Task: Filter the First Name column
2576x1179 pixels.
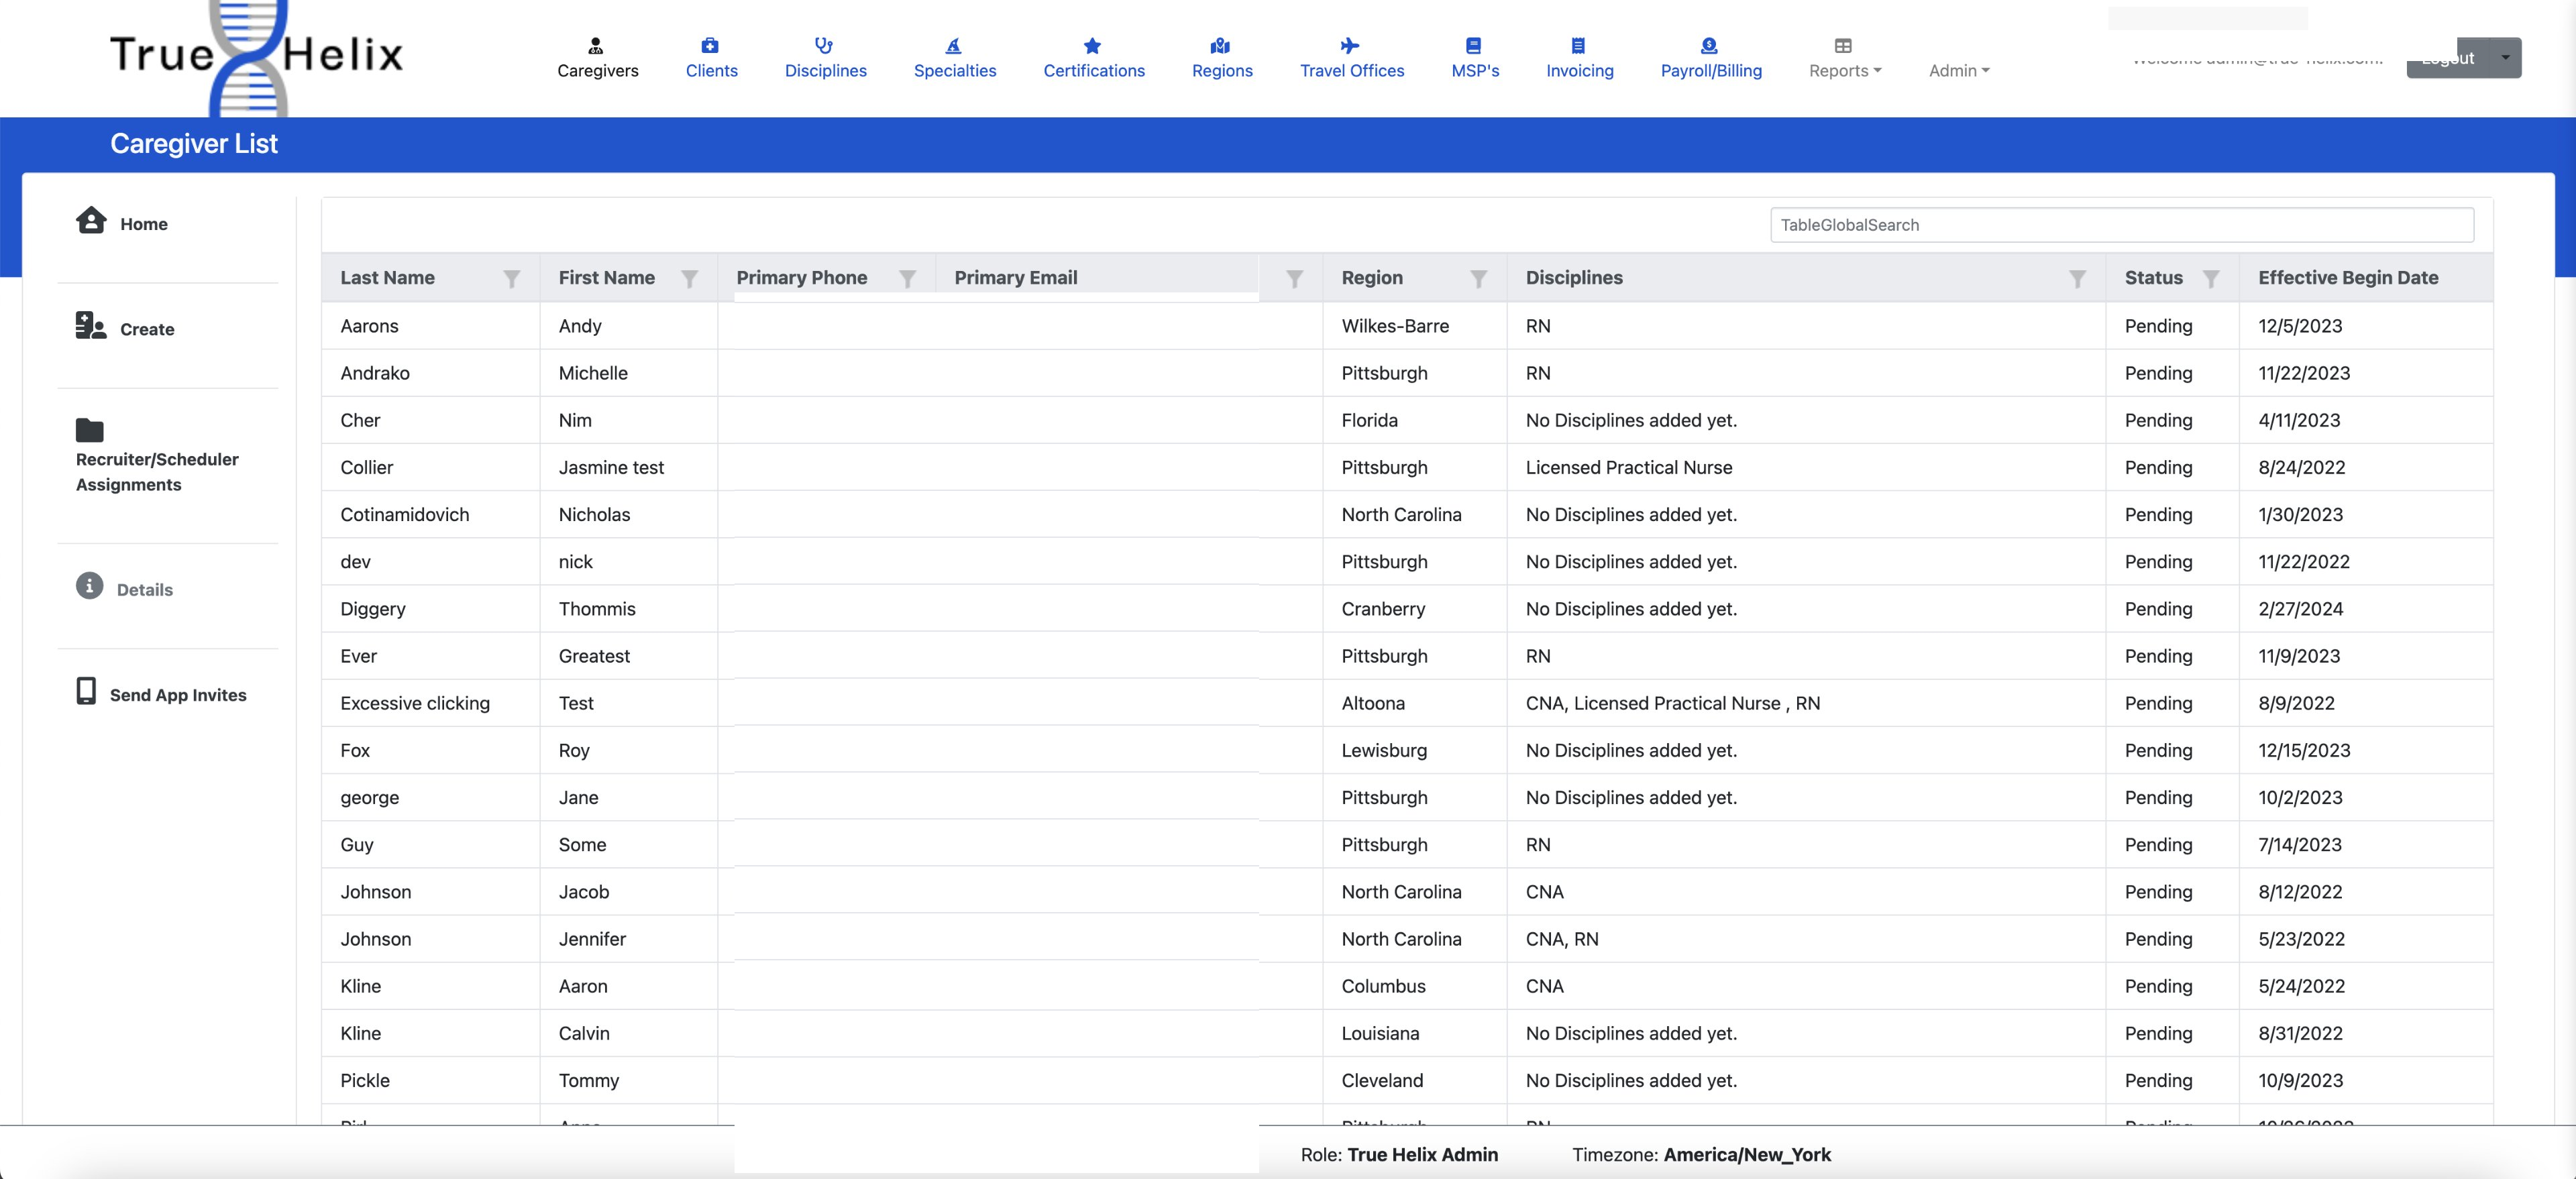Action: (690, 279)
